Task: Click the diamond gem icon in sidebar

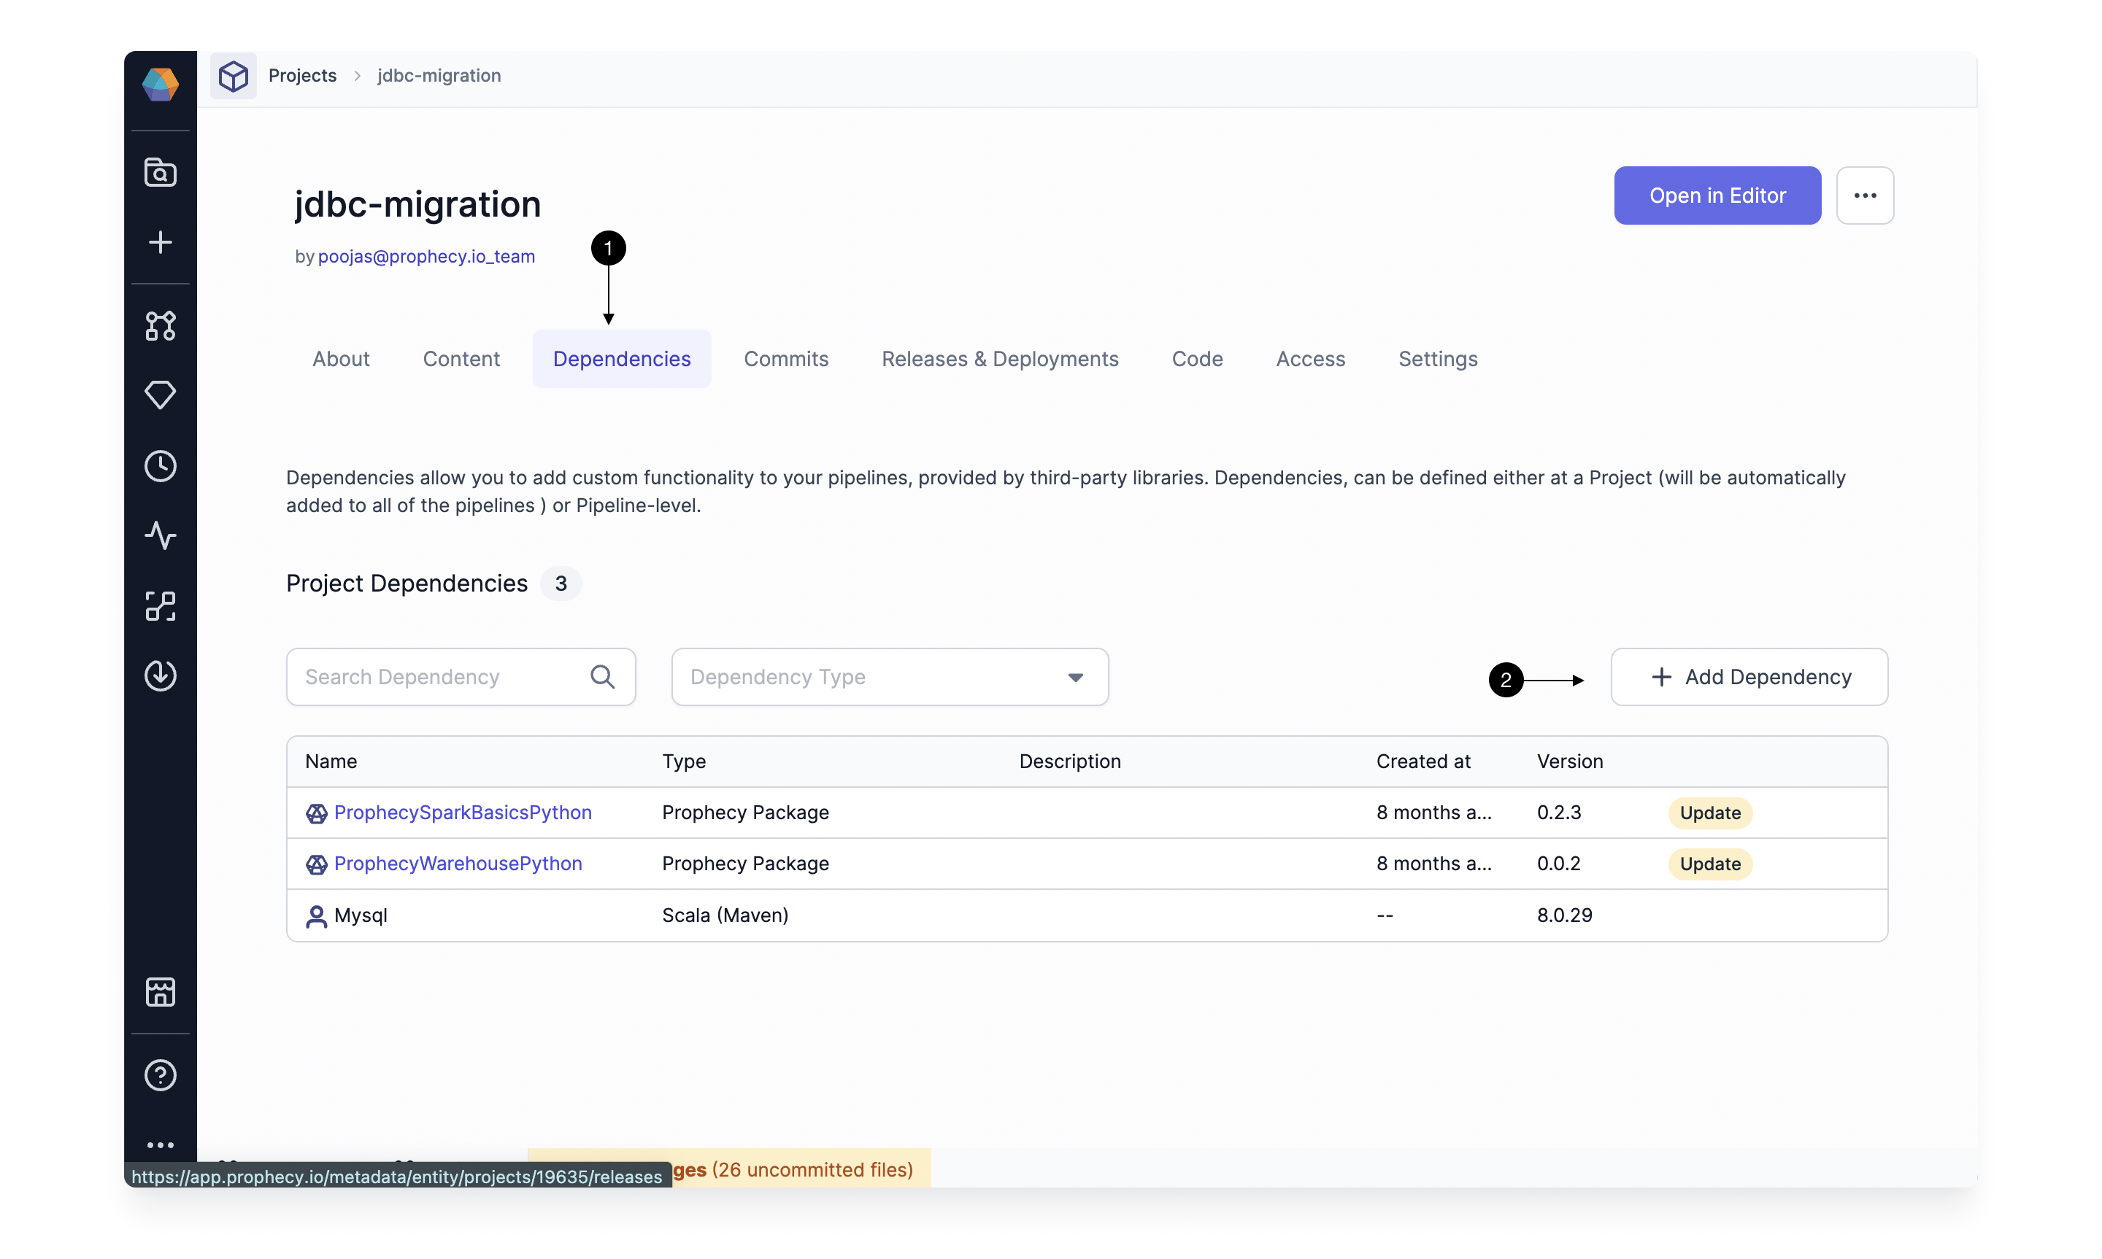Action: (160, 395)
